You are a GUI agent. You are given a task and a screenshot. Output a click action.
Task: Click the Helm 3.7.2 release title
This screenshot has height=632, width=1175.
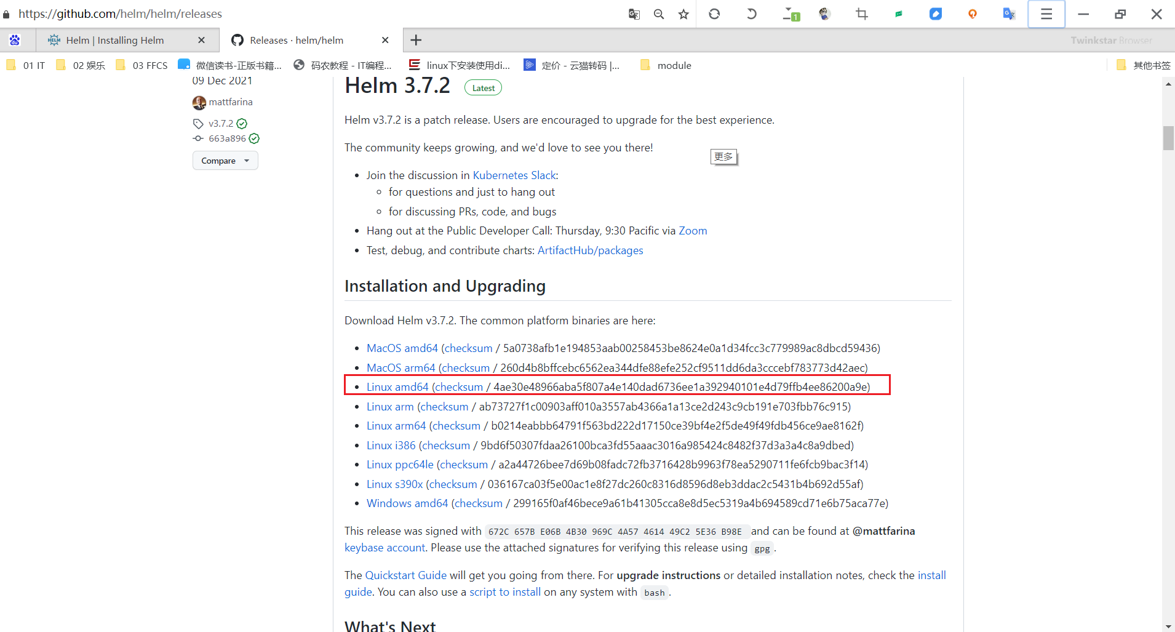(x=397, y=86)
